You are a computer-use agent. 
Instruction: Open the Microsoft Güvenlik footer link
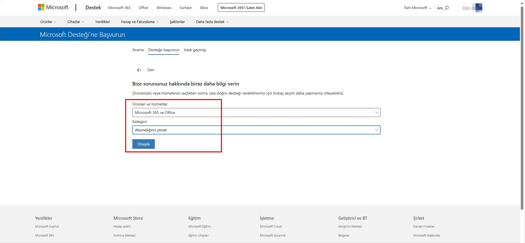coord(273,235)
